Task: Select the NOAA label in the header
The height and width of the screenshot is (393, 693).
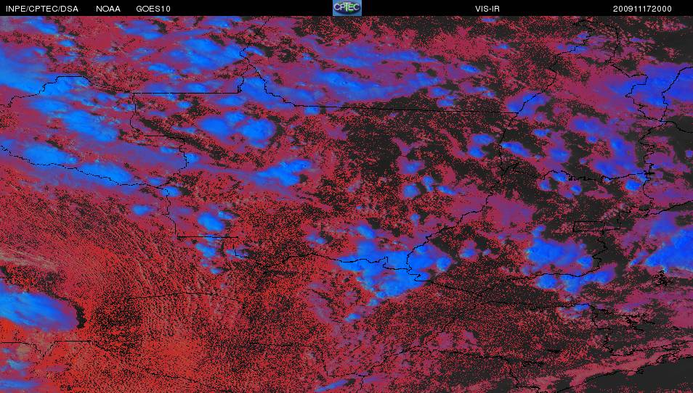Action: pos(108,9)
